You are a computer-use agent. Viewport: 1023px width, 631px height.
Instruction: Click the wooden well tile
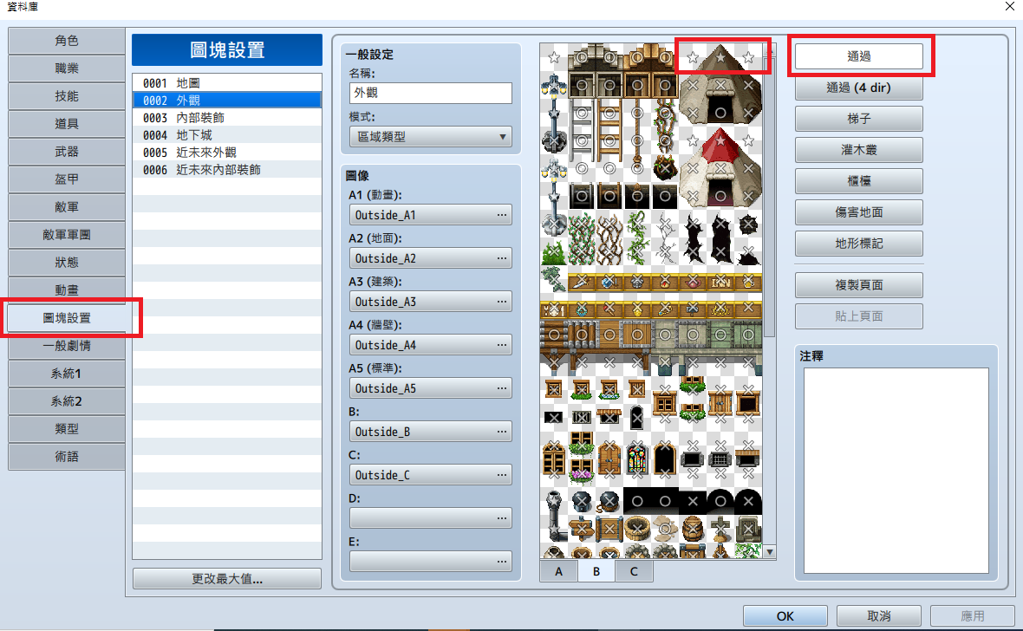[x=636, y=529]
